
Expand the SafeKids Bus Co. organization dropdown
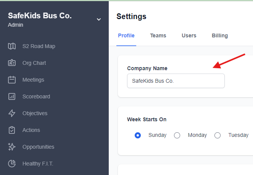(x=99, y=19)
